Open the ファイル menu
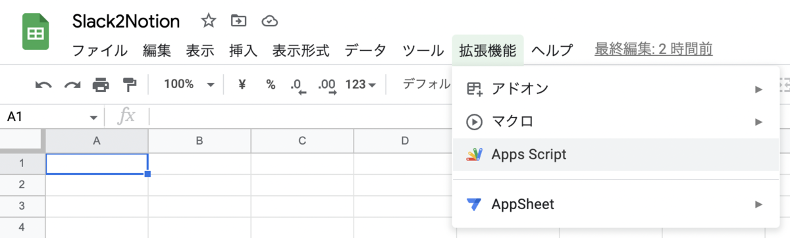 [100, 50]
